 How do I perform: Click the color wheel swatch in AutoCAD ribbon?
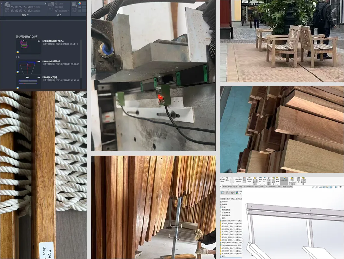click(80, 3)
